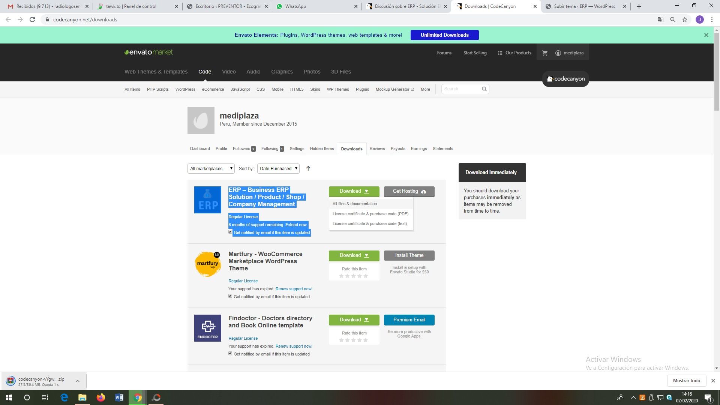Close the downloads bar

click(713, 381)
